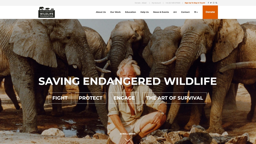Go to the Art page
Screen dimensions: 256x144
(x=175, y=12)
